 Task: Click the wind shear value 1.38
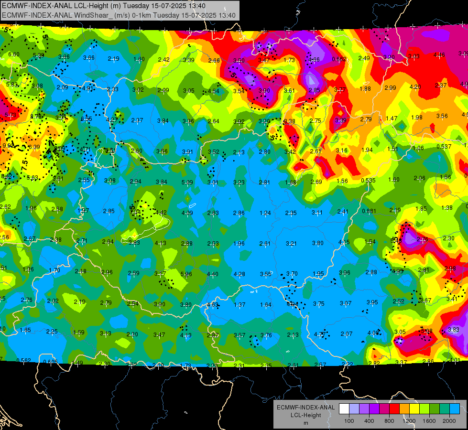447,207
